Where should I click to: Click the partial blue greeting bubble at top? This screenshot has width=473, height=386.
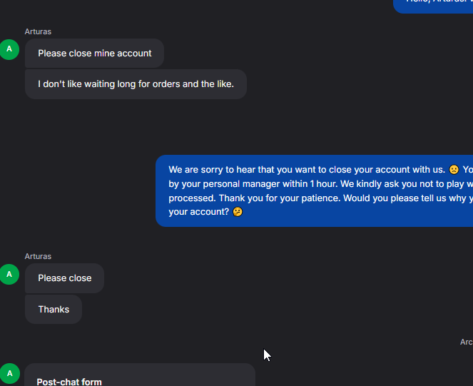(x=433, y=5)
